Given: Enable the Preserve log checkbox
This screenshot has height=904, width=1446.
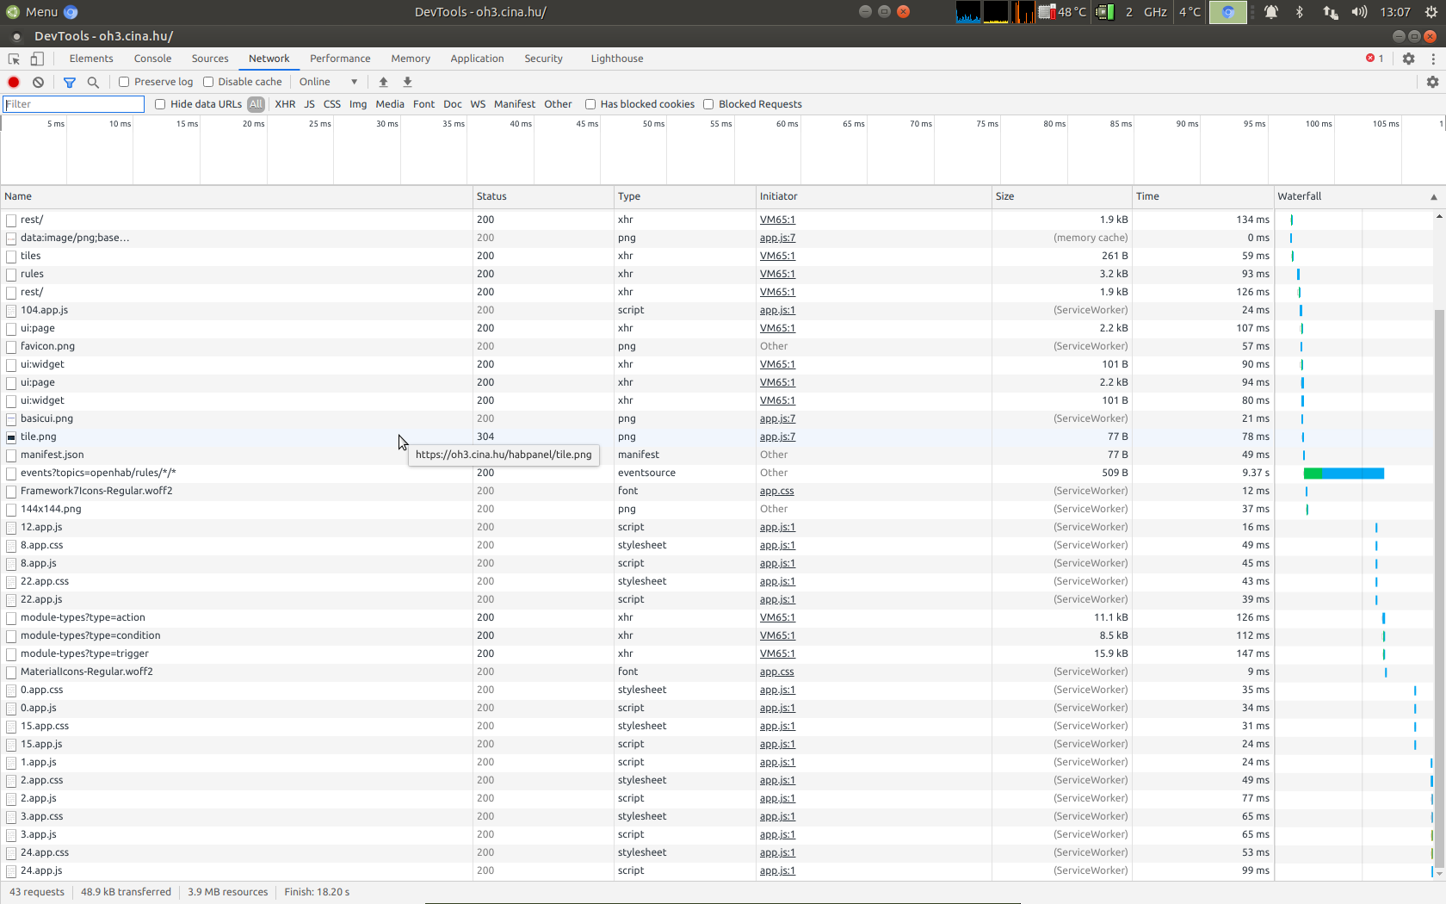Looking at the screenshot, I should tap(124, 81).
